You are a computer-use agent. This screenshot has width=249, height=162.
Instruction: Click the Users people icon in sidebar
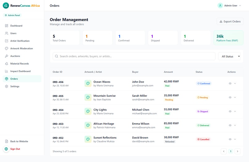coord(6,33)
